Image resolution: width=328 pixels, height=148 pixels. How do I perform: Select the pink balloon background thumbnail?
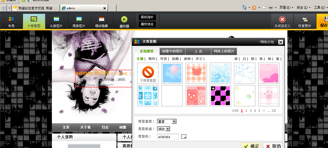click(x=172, y=73)
